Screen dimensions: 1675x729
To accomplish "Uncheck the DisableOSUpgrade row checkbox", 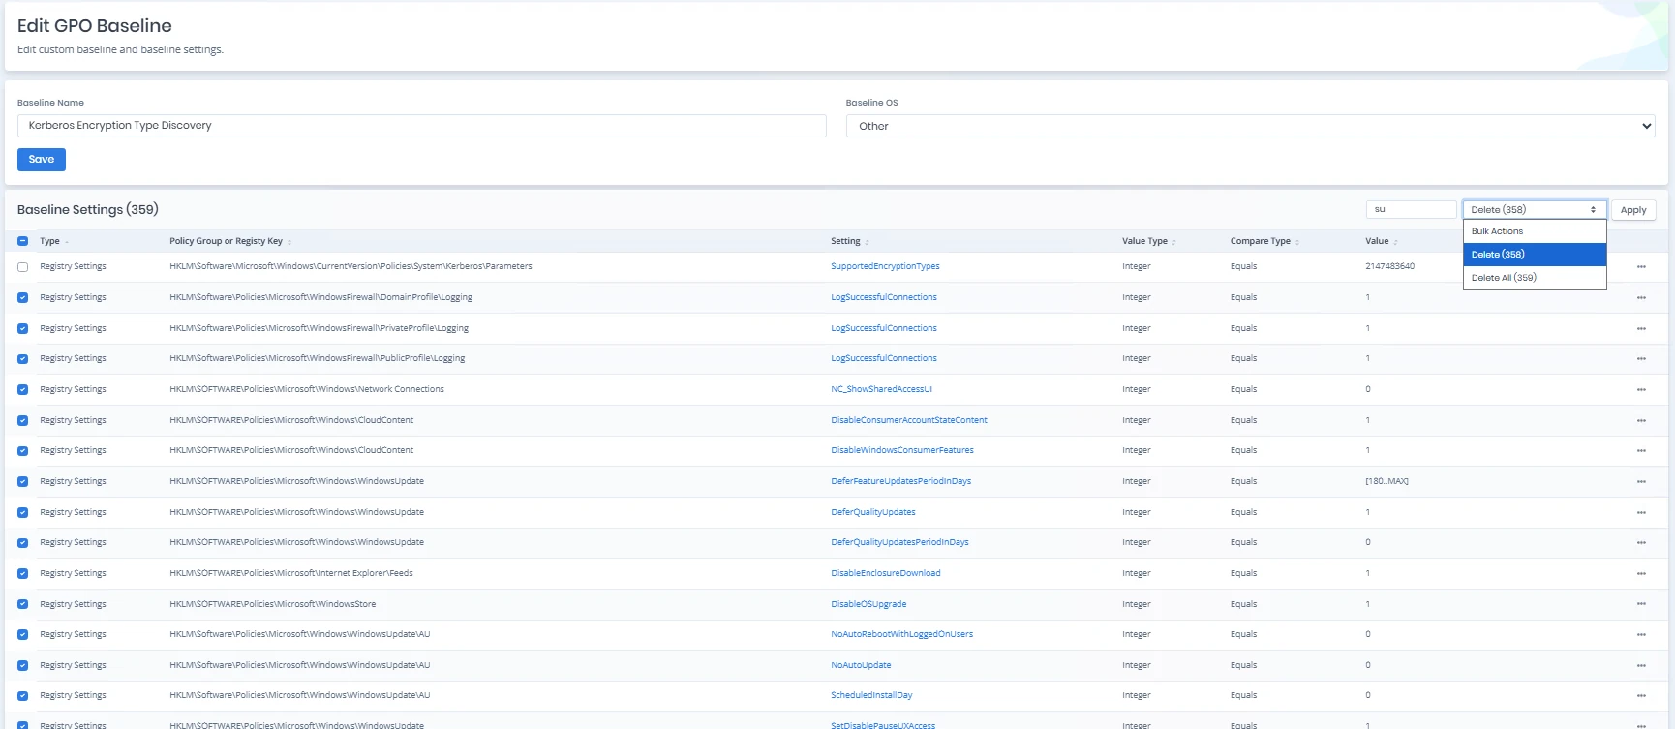I will [x=22, y=604].
